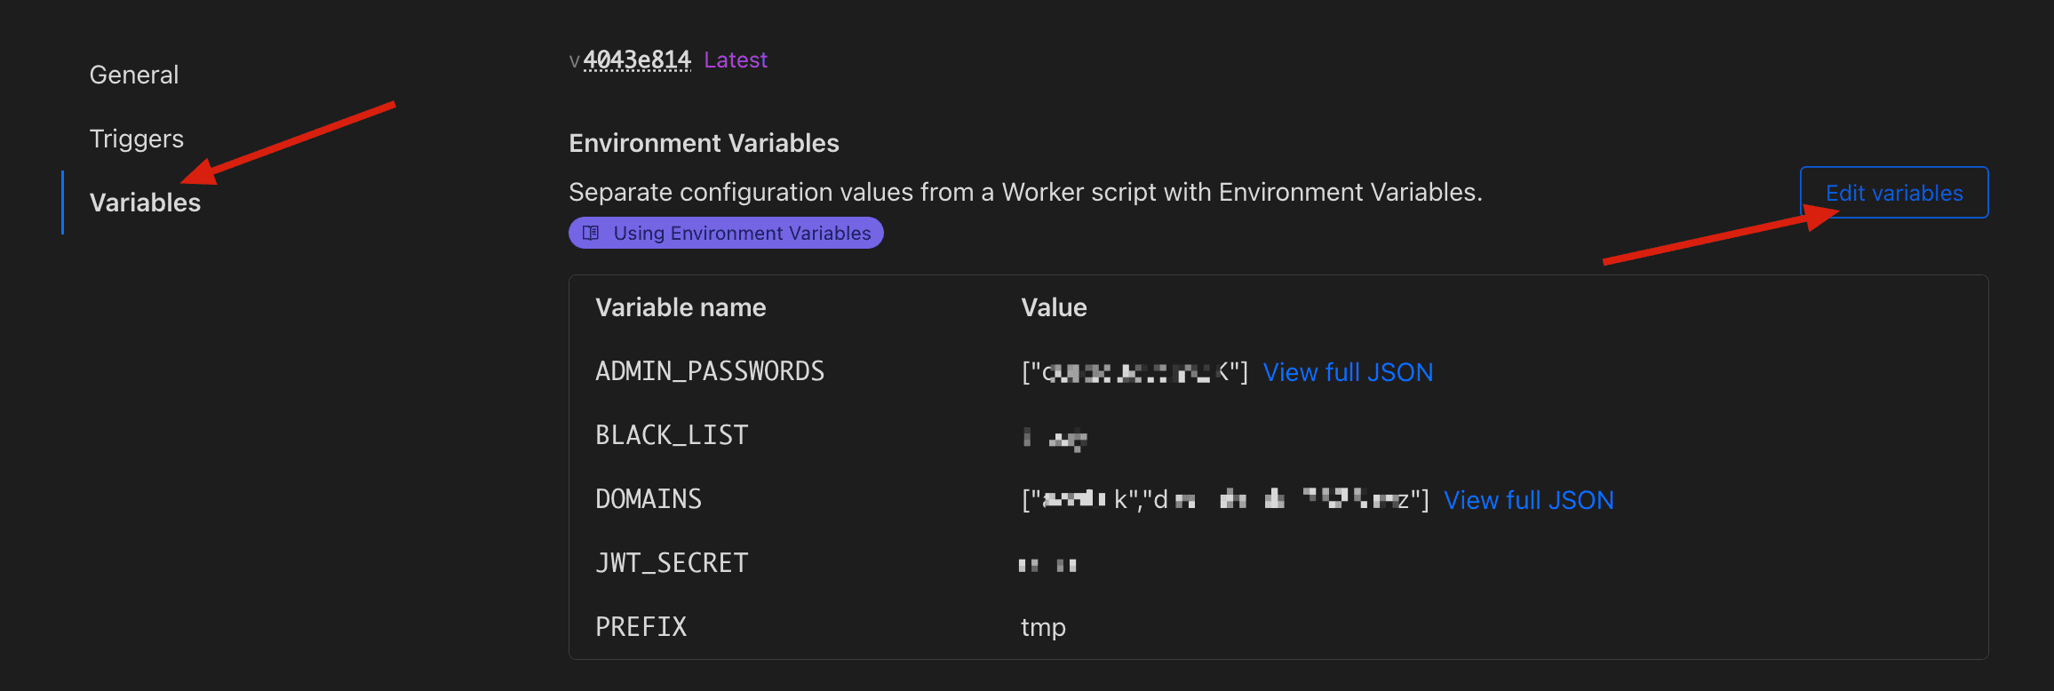
Task: Click the JWT_SECRET variable name
Action: (x=672, y=561)
